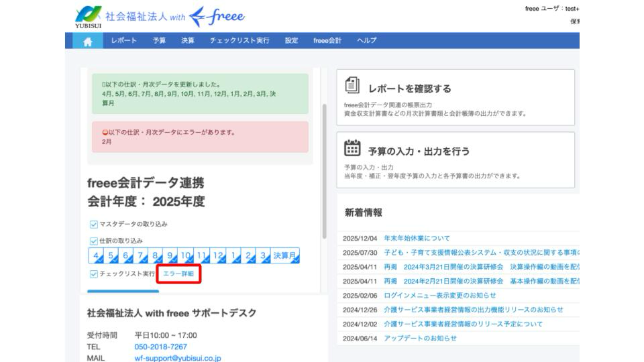Open the 子ども・子育て支援情報公表システム news link
The width and height of the screenshot is (644, 362).
click(x=482, y=253)
